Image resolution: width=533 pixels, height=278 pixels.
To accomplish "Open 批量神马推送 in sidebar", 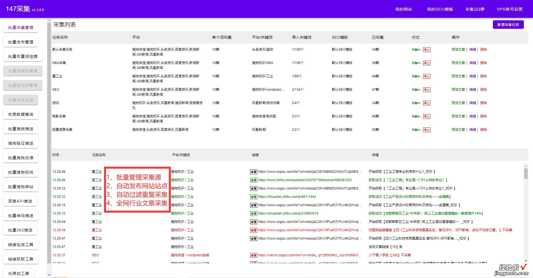I will pyautogui.click(x=21, y=216).
